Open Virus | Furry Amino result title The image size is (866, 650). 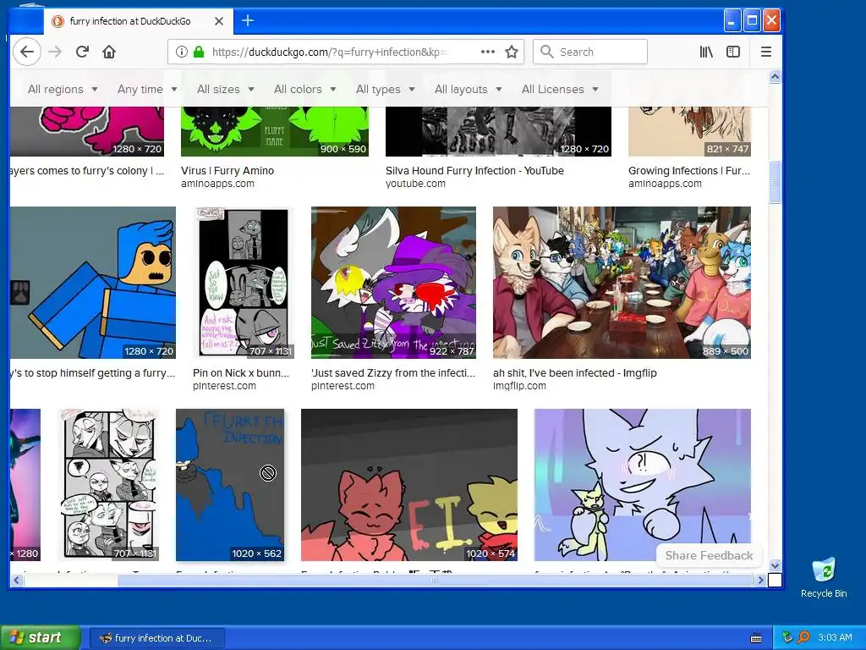tap(227, 171)
